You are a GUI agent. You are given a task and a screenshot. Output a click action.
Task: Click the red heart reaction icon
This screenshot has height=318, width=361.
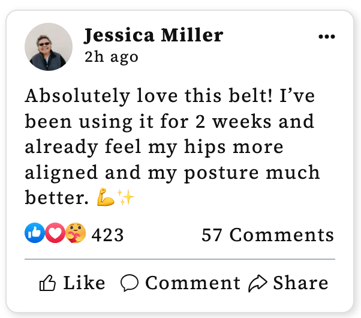55,233
